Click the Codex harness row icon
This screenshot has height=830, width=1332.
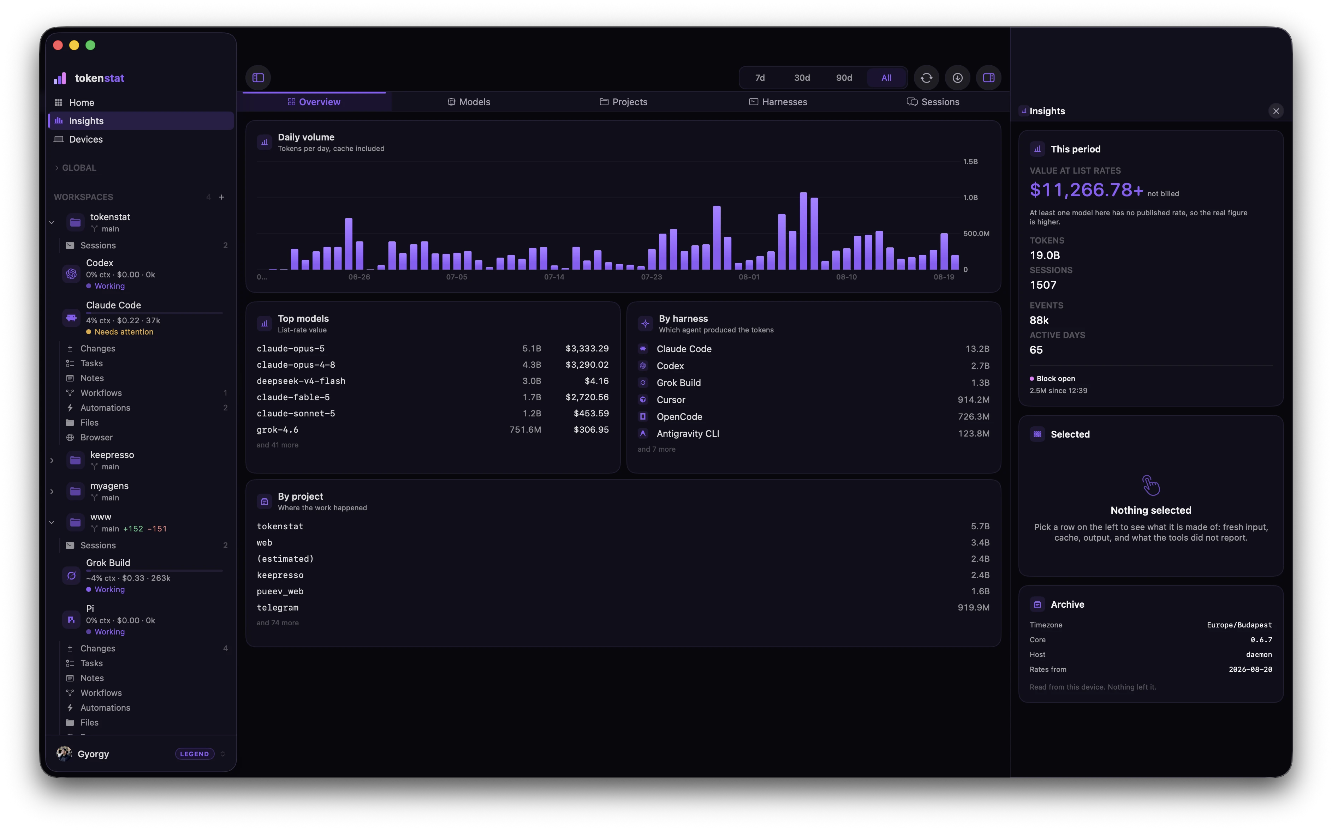click(643, 366)
